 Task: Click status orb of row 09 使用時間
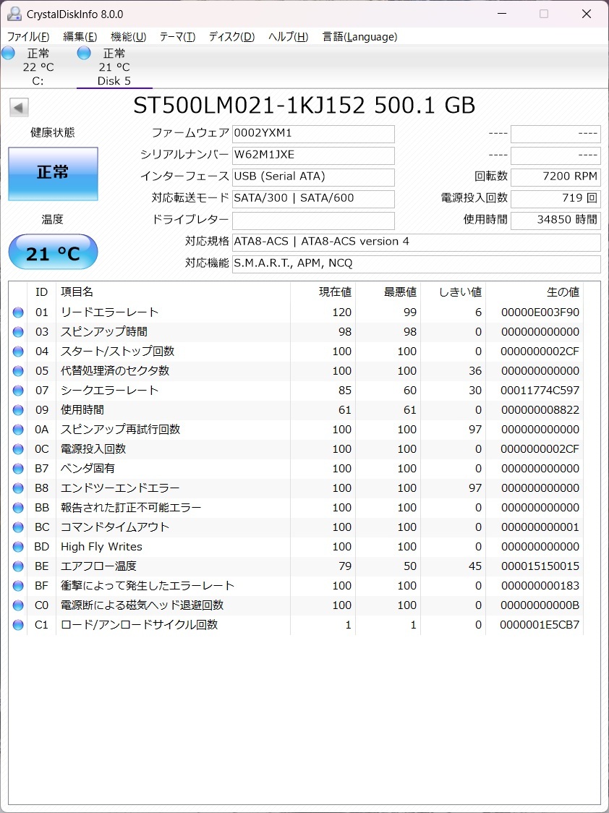click(18, 410)
